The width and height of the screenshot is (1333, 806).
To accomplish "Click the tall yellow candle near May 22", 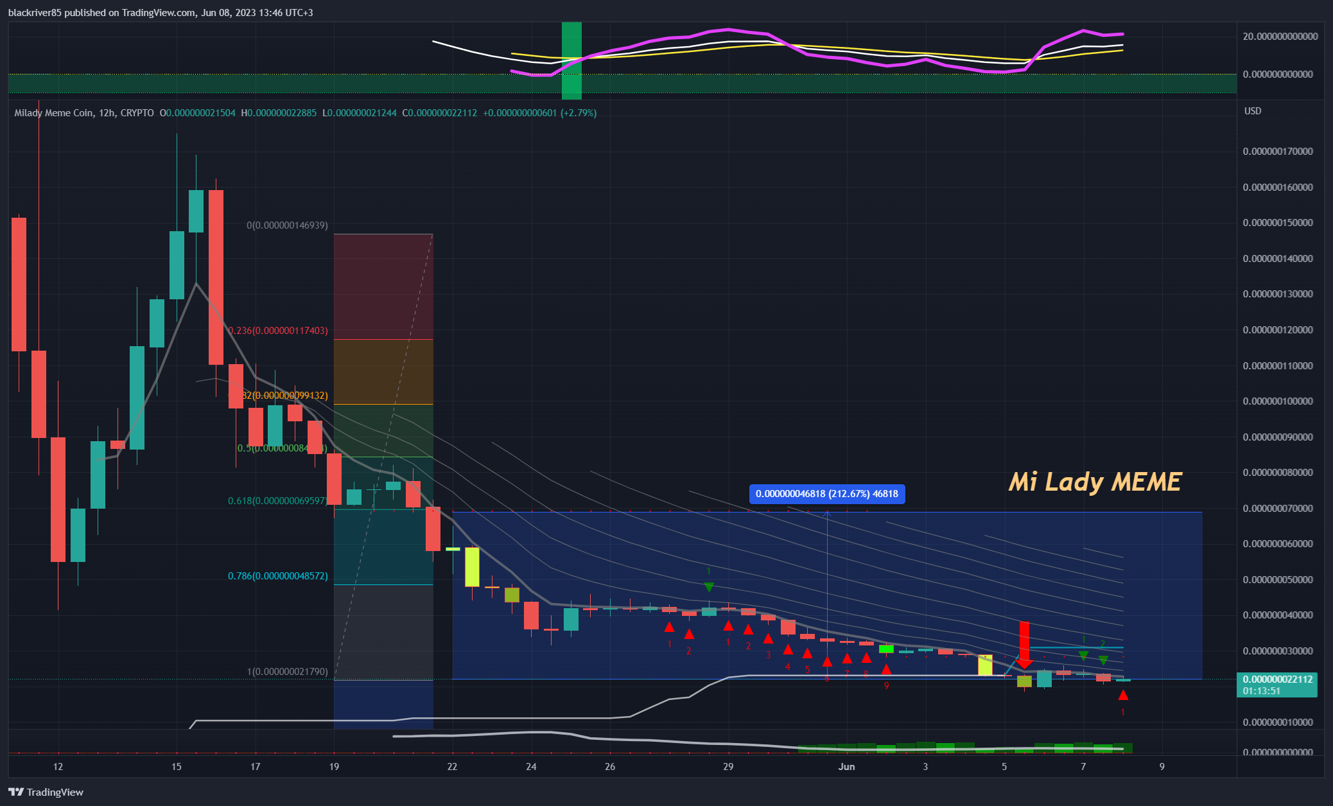I will tap(472, 566).
